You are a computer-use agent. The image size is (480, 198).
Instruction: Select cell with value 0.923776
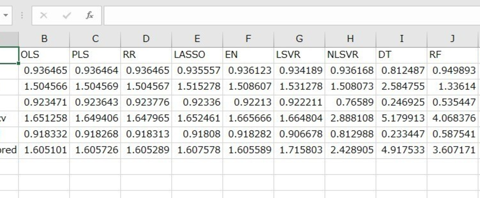[x=146, y=102]
